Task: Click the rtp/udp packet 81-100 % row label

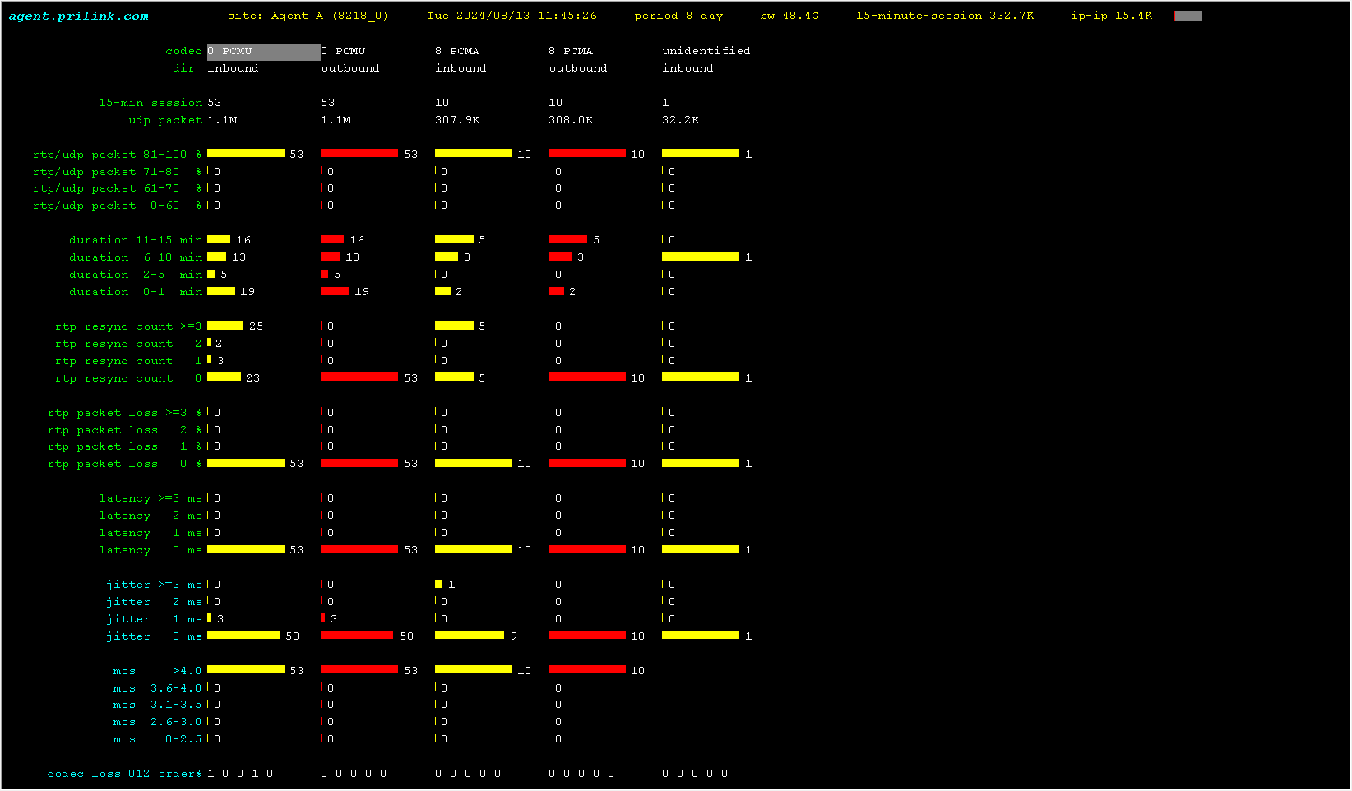Action: [117, 155]
